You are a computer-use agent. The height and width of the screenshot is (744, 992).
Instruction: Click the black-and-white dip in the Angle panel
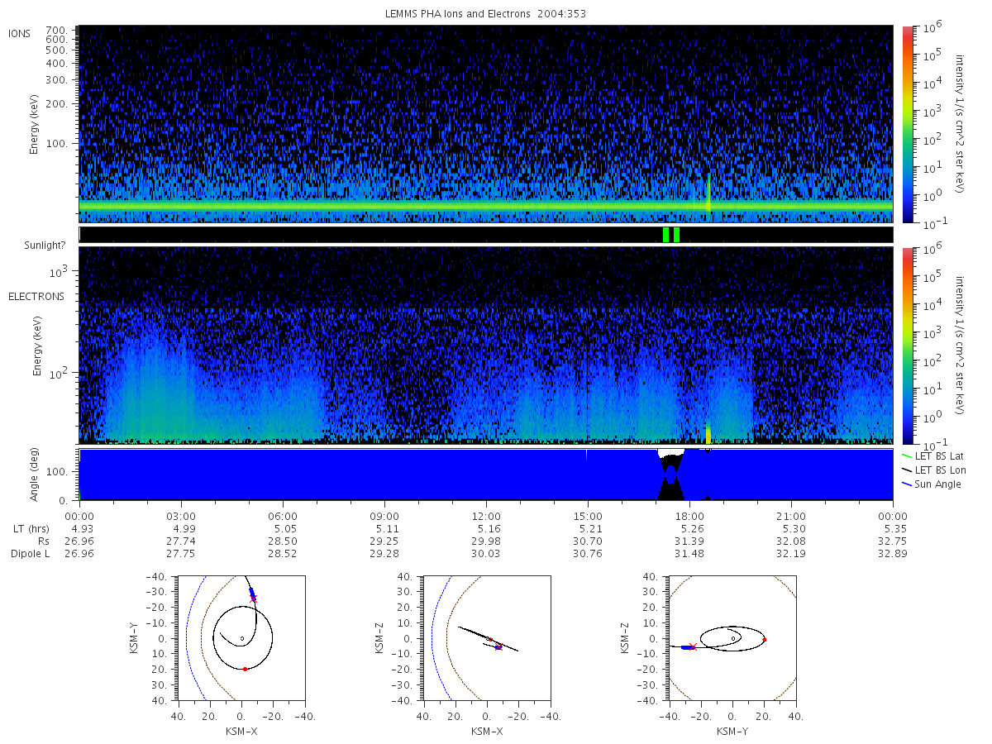click(x=671, y=475)
